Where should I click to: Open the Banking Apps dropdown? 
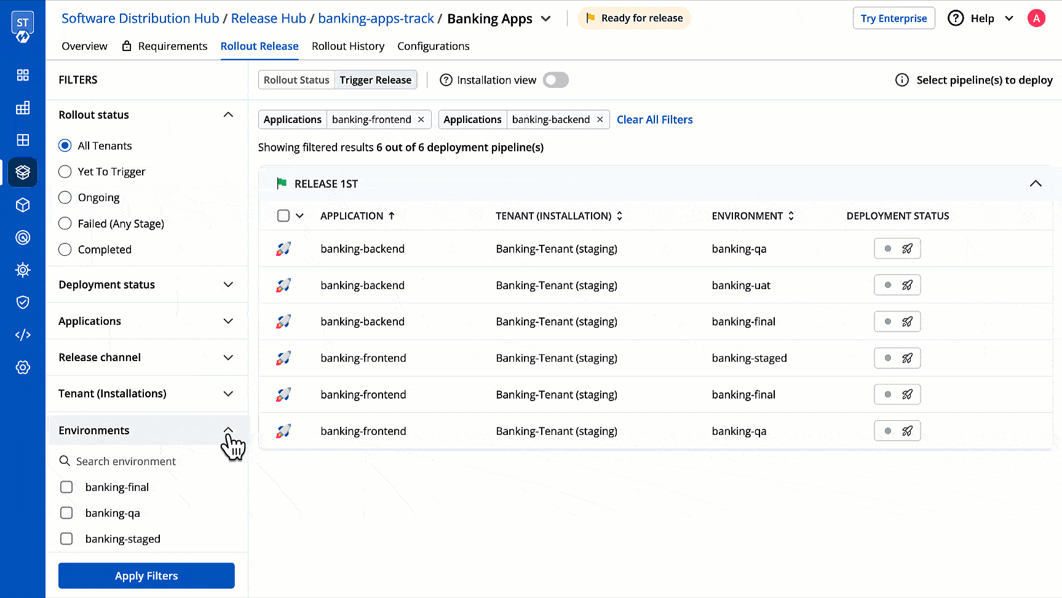coord(545,18)
